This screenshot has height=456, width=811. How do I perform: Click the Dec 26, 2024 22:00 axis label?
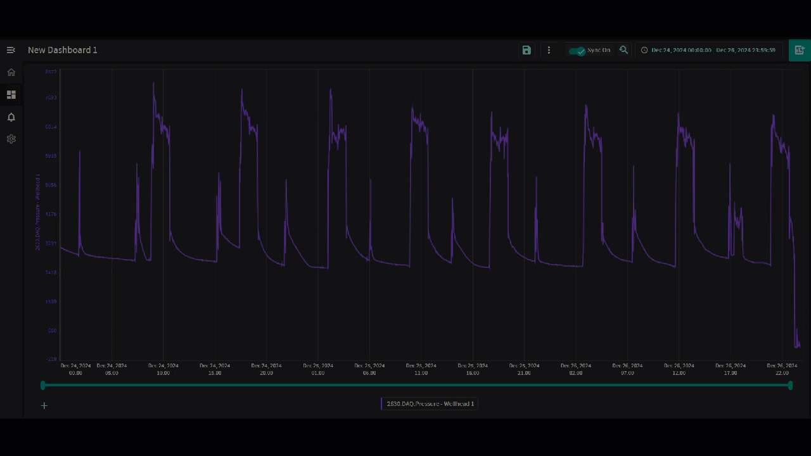point(782,369)
